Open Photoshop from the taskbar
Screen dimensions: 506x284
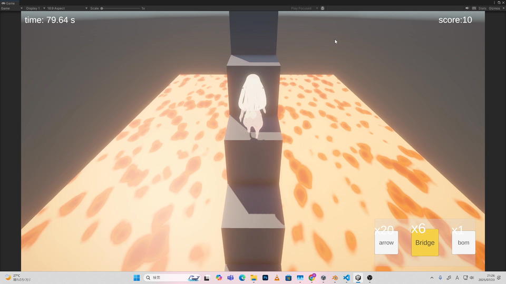[x=265, y=278]
